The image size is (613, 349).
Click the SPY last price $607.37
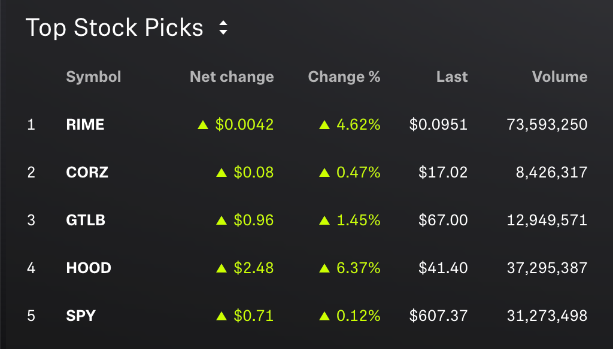point(438,316)
